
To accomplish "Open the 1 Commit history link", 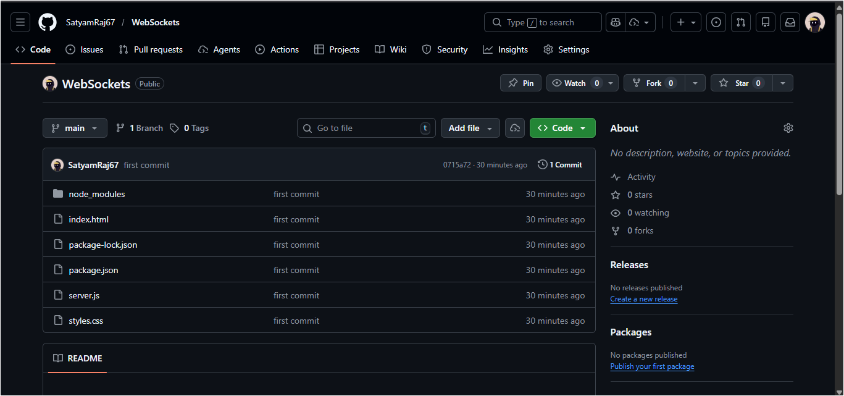I will (560, 165).
